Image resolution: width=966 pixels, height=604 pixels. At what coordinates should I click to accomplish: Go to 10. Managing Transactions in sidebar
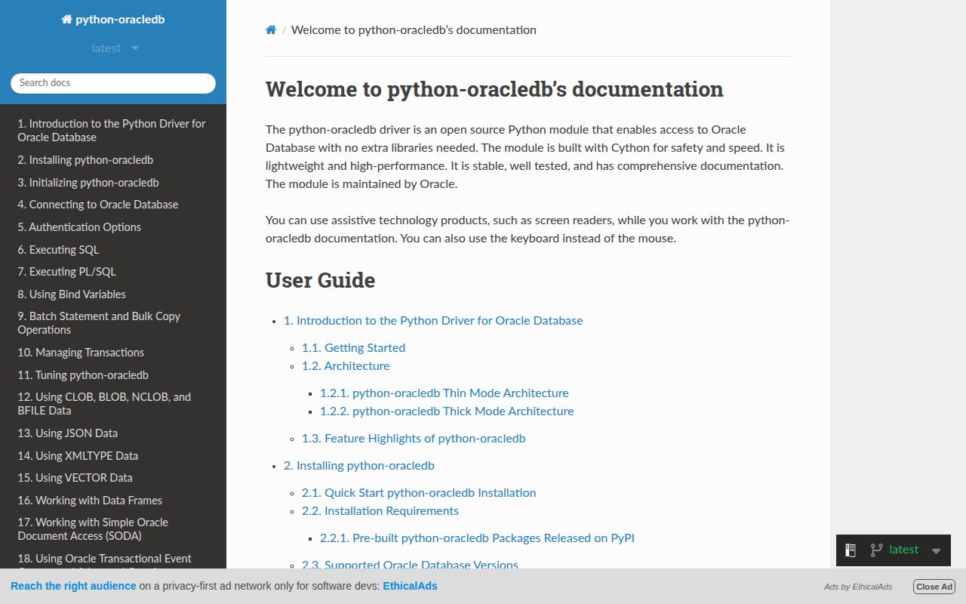tap(113, 353)
